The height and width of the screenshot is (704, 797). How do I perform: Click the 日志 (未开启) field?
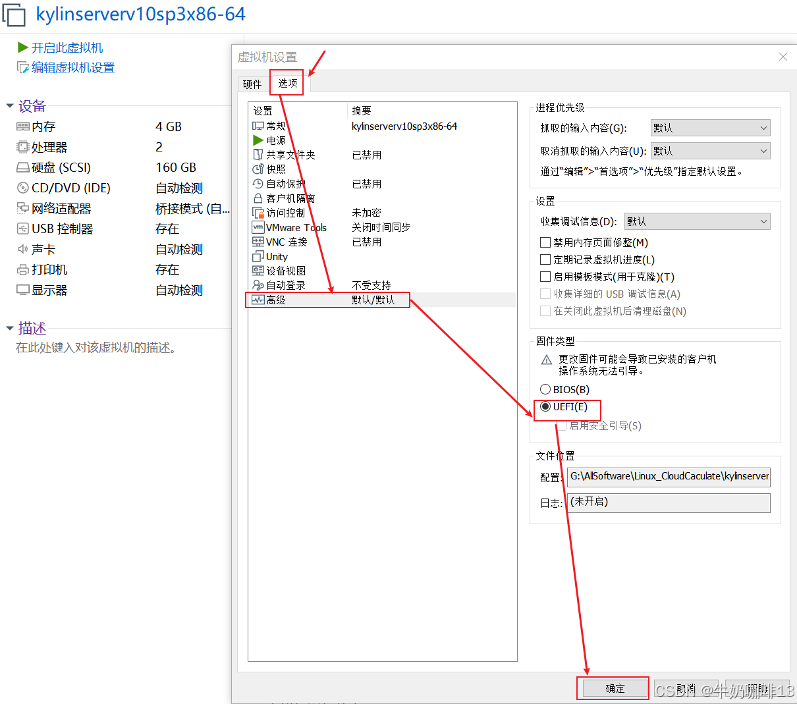669,502
